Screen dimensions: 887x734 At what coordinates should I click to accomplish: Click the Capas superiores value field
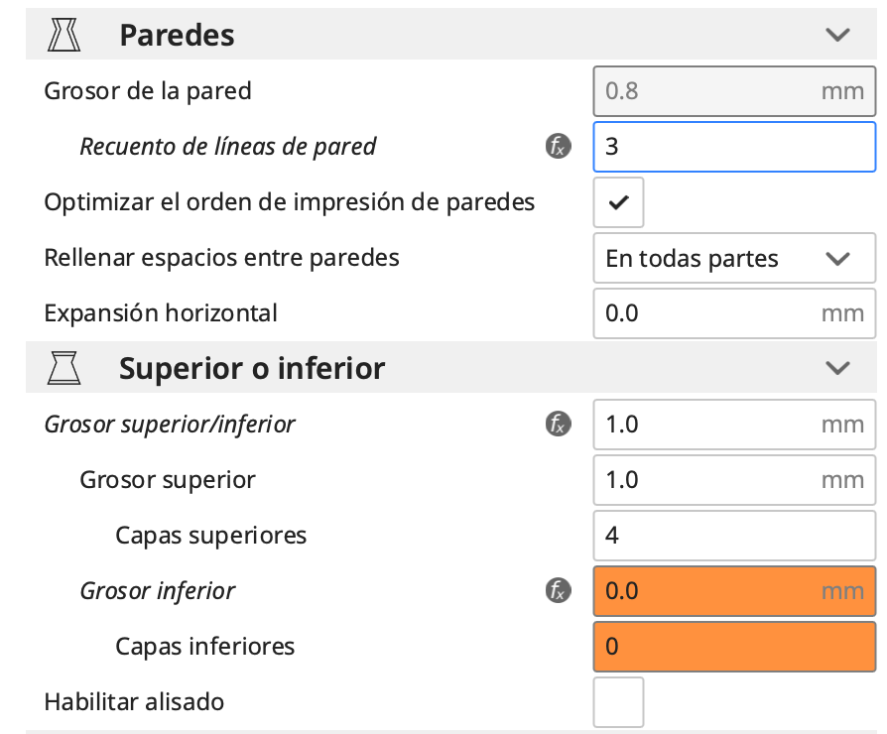coord(734,536)
